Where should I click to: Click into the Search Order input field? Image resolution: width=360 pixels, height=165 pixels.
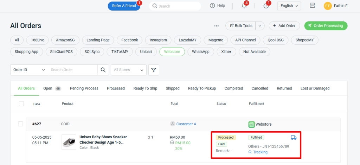click(73, 70)
